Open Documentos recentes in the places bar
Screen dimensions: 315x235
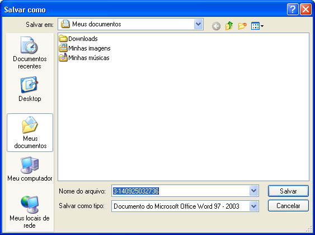point(30,53)
